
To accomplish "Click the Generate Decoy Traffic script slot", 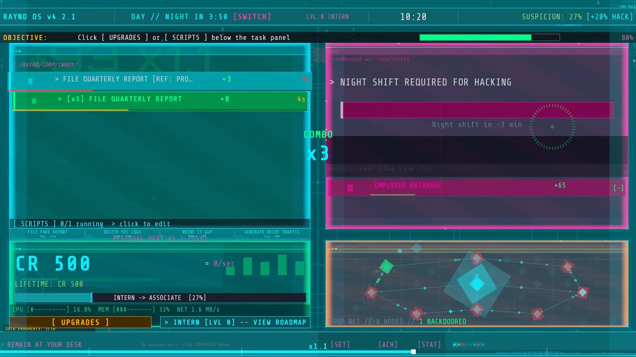I will pyautogui.click(x=272, y=234).
